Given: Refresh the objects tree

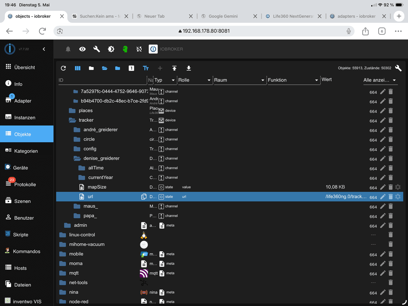Looking at the screenshot, I should (x=63, y=68).
